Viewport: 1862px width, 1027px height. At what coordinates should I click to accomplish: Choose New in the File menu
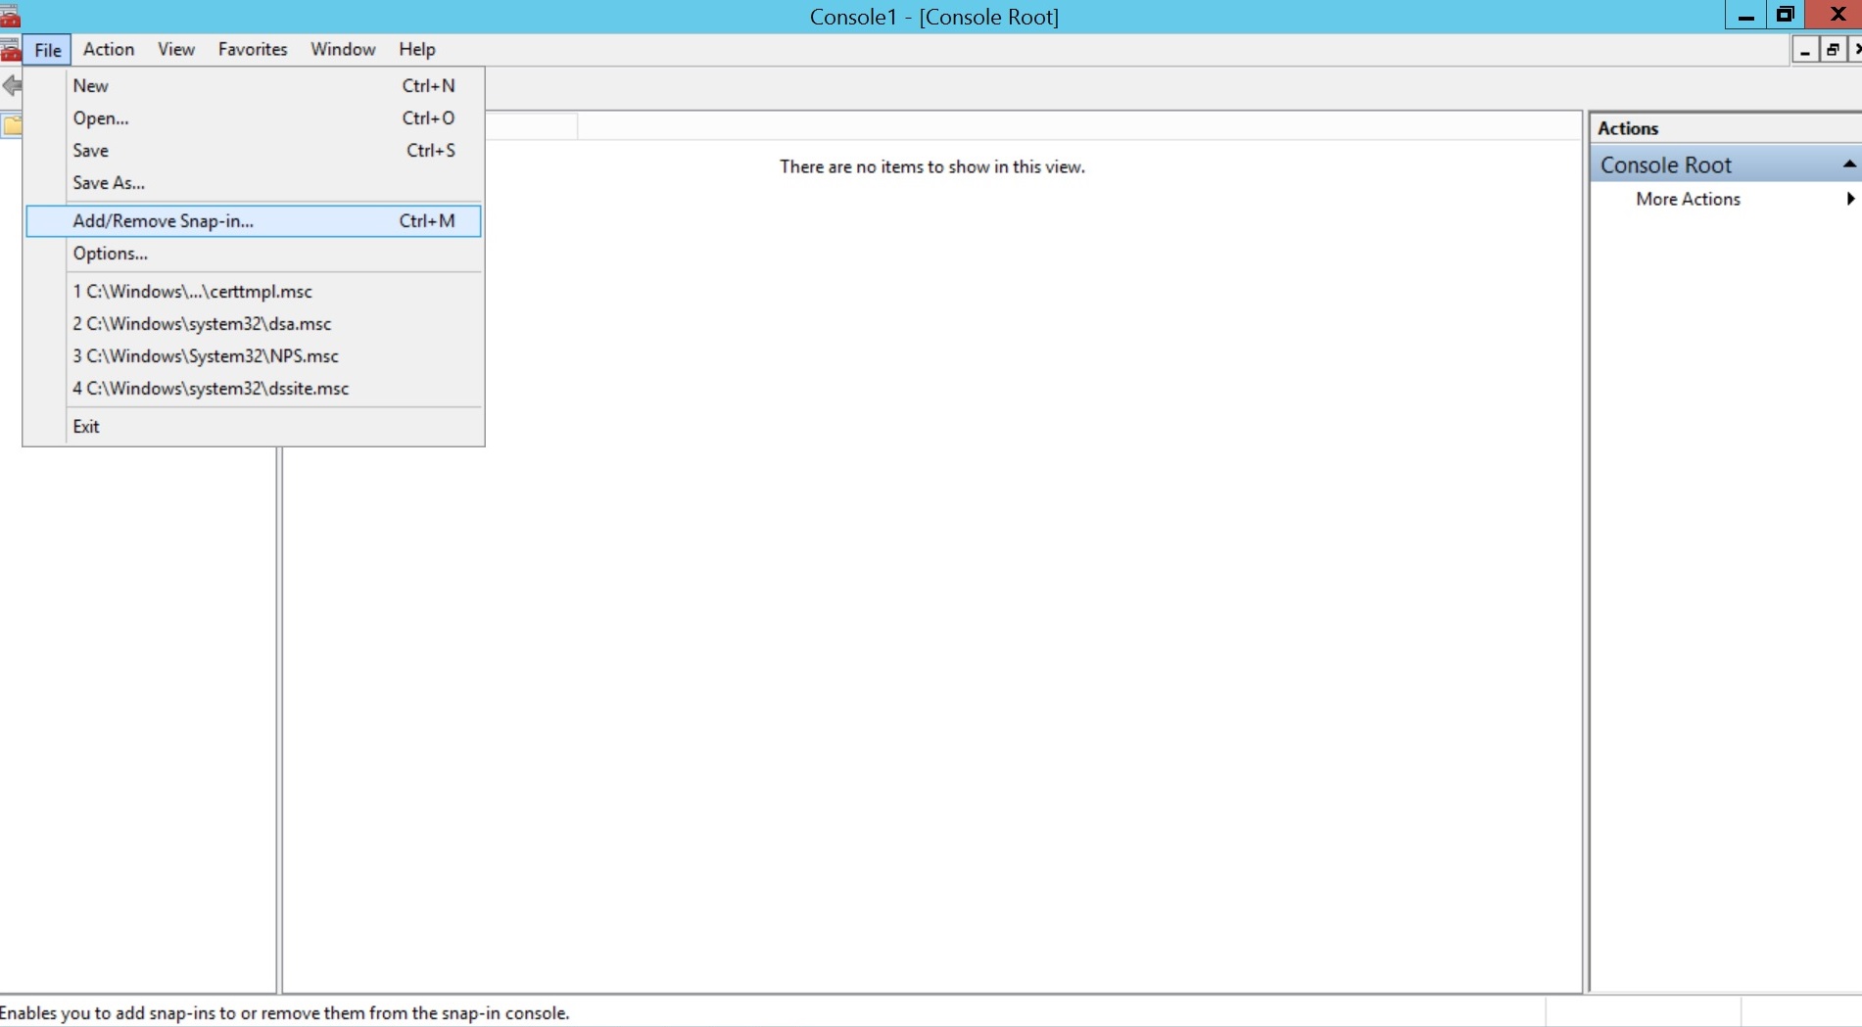pyautogui.click(x=90, y=85)
